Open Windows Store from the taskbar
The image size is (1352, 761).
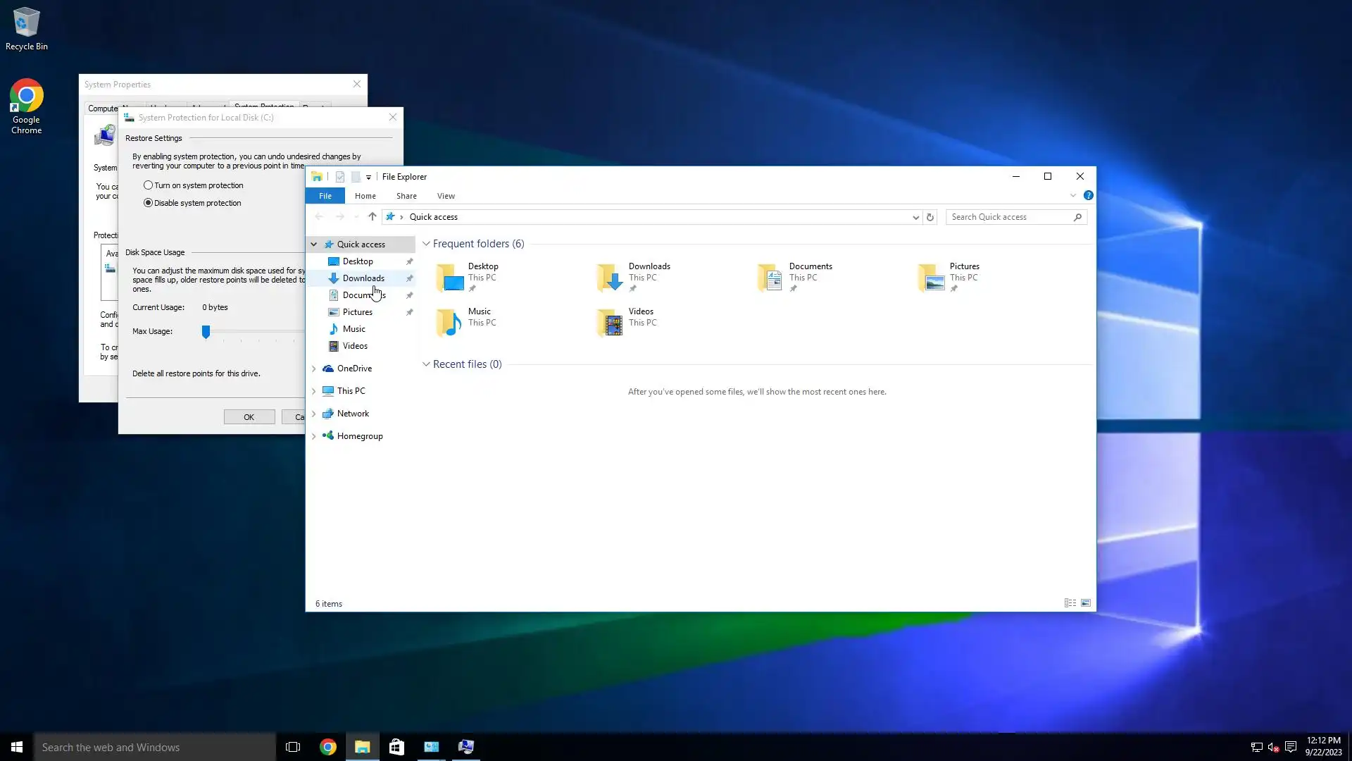(x=396, y=747)
